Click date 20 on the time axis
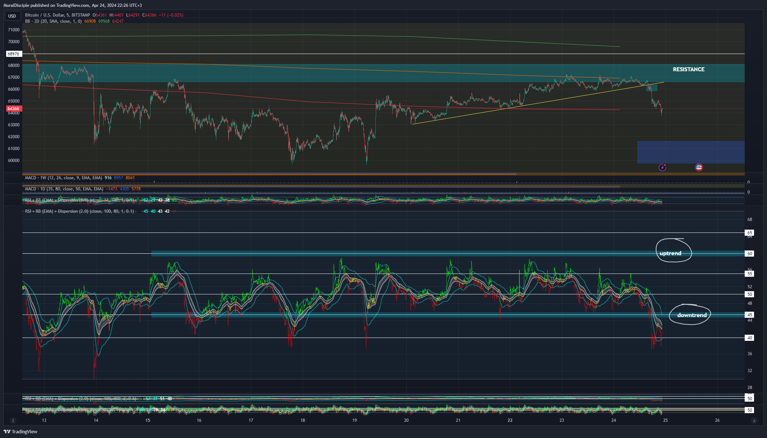767x438 pixels. tap(406, 420)
